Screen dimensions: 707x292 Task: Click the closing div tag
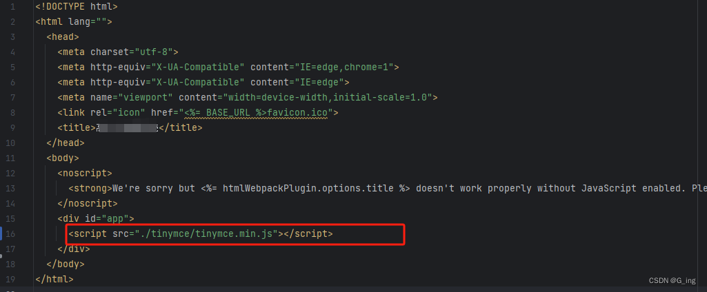(x=74, y=249)
